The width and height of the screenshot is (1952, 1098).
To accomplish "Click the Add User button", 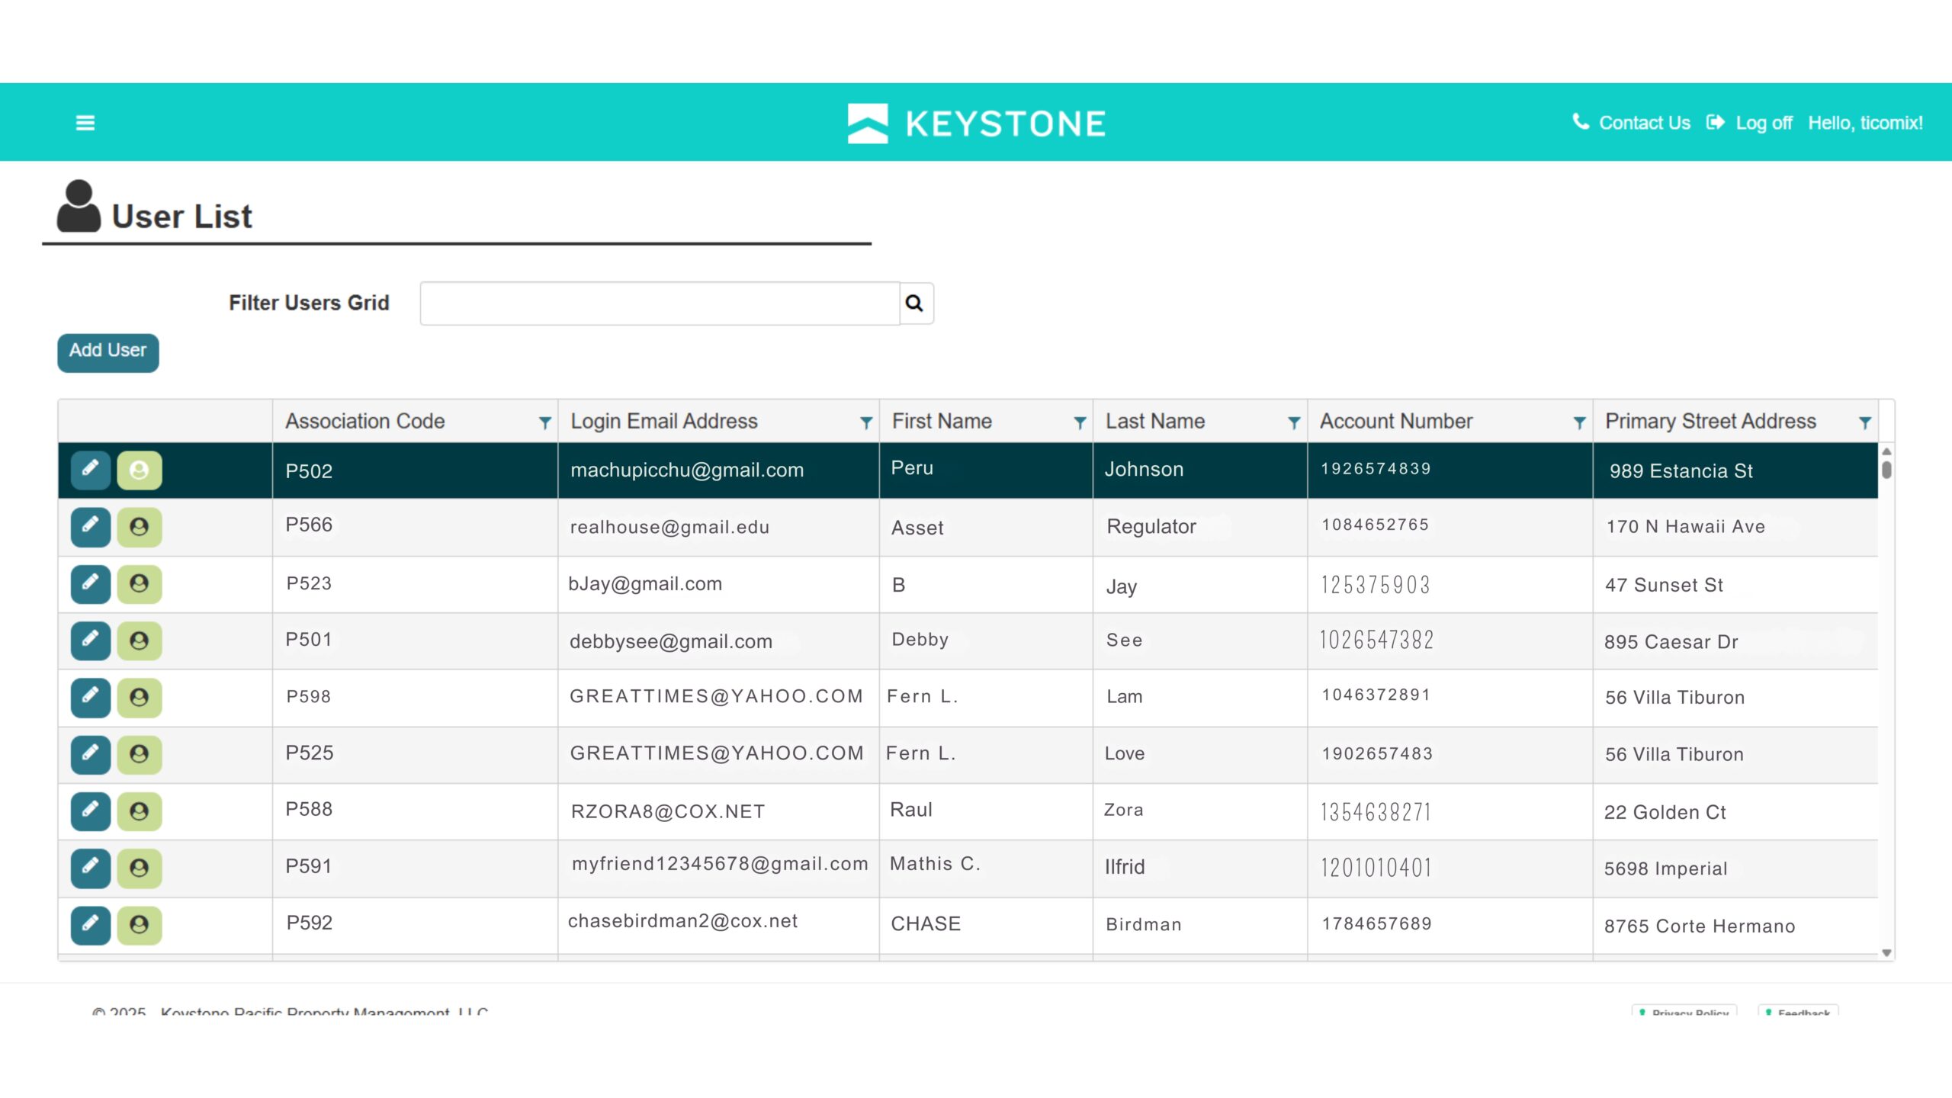I will 108,352.
